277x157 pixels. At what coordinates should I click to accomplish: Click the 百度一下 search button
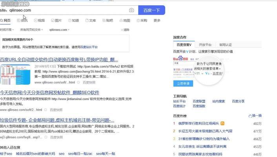click(x=151, y=10)
